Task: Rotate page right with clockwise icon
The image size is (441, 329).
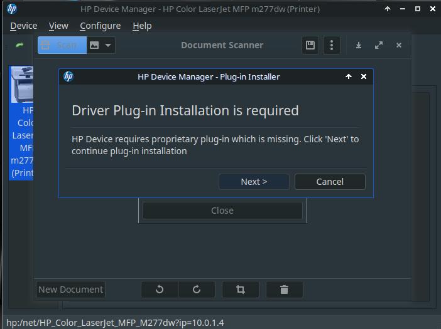Action: [197, 290]
